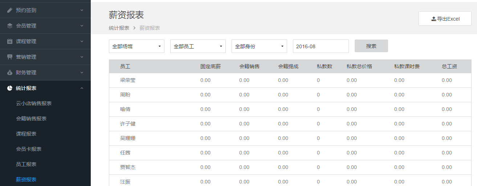Select employee name 周盼
Image resolution: width=477 pixels, height=186 pixels.
click(125, 95)
